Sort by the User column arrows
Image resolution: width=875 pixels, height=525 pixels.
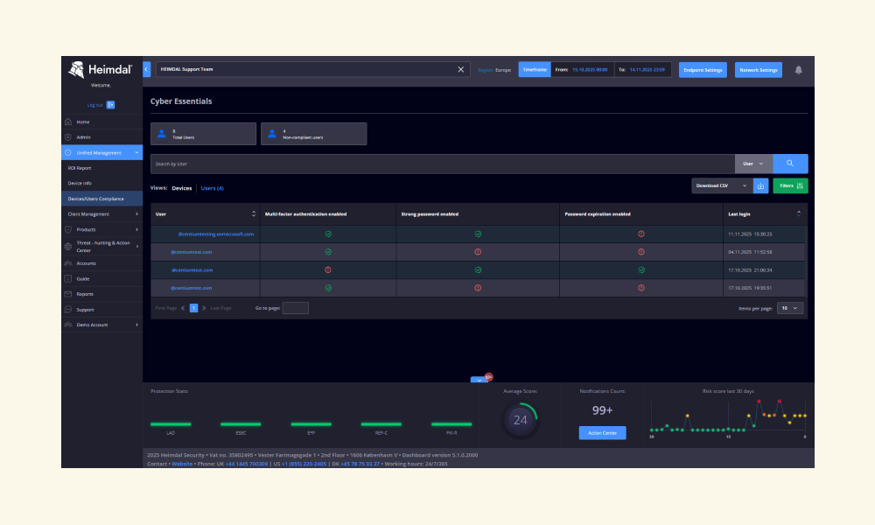coord(254,213)
